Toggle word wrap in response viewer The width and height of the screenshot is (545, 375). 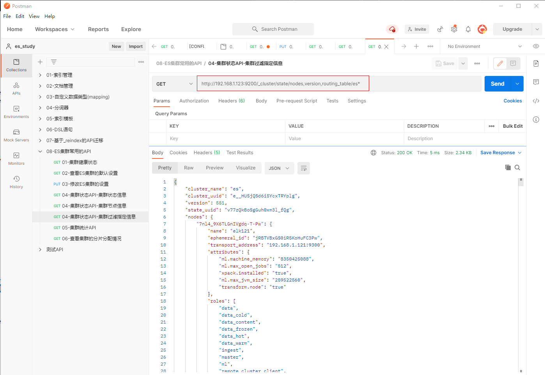tap(303, 168)
